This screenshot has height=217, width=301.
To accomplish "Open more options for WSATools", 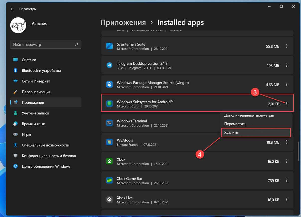I will [x=287, y=142].
